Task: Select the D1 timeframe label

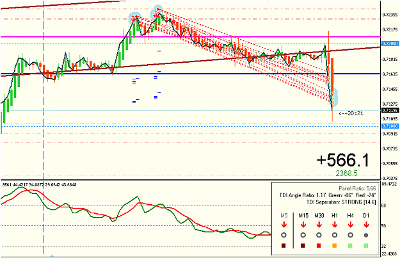Action: (x=366, y=216)
